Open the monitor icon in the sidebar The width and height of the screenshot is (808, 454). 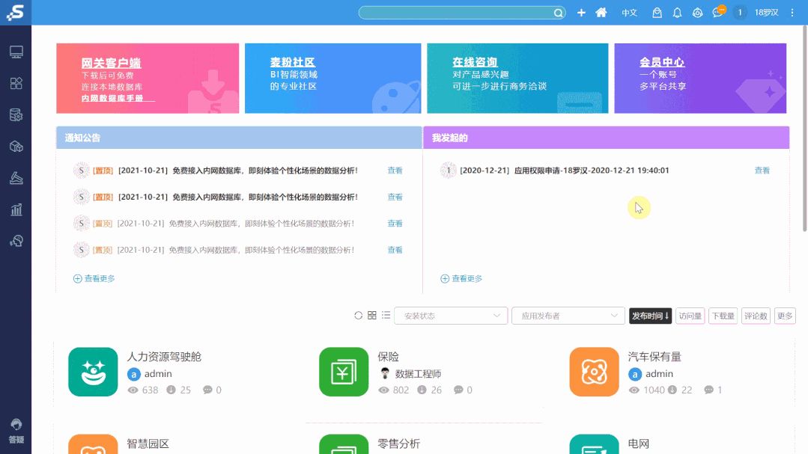tap(16, 52)
